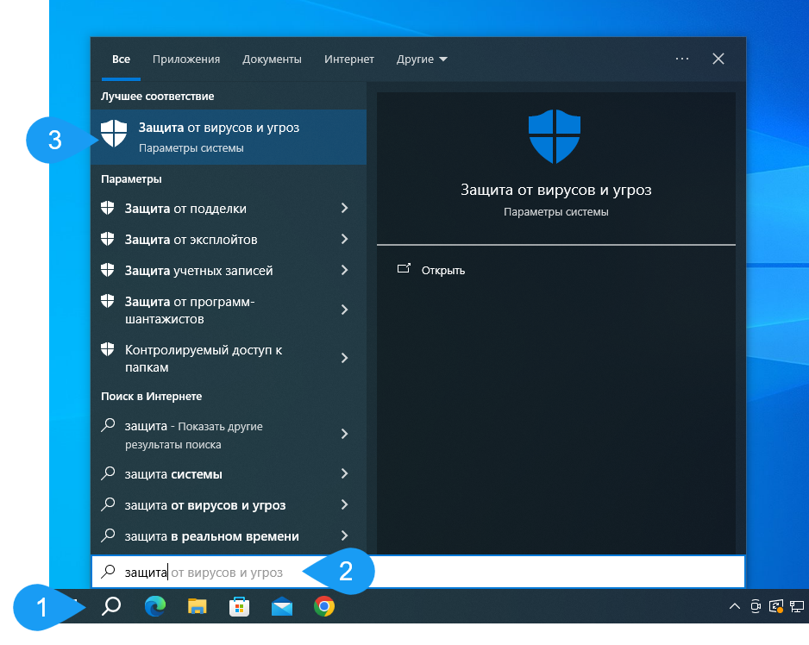Open Microsoft Edge from the taskbar
The width and height of the screenshot is (809, 645).
click(x=155, y=607)
